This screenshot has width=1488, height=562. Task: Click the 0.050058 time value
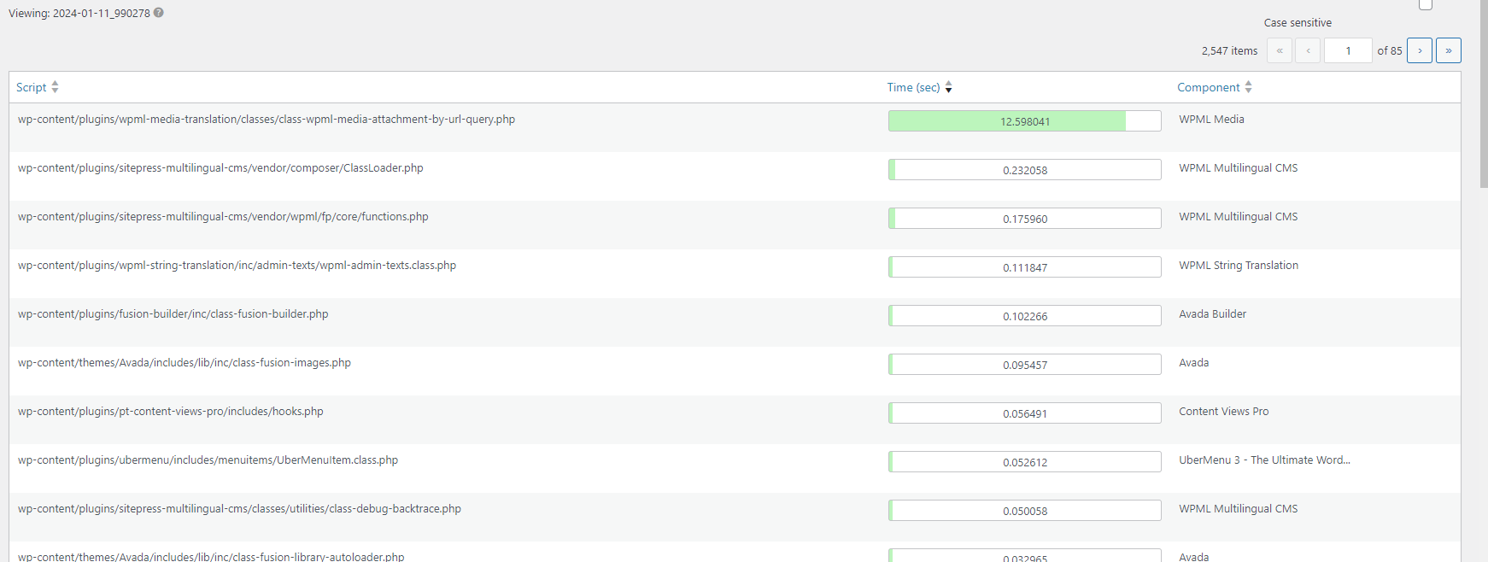[x=1025, y=511]
